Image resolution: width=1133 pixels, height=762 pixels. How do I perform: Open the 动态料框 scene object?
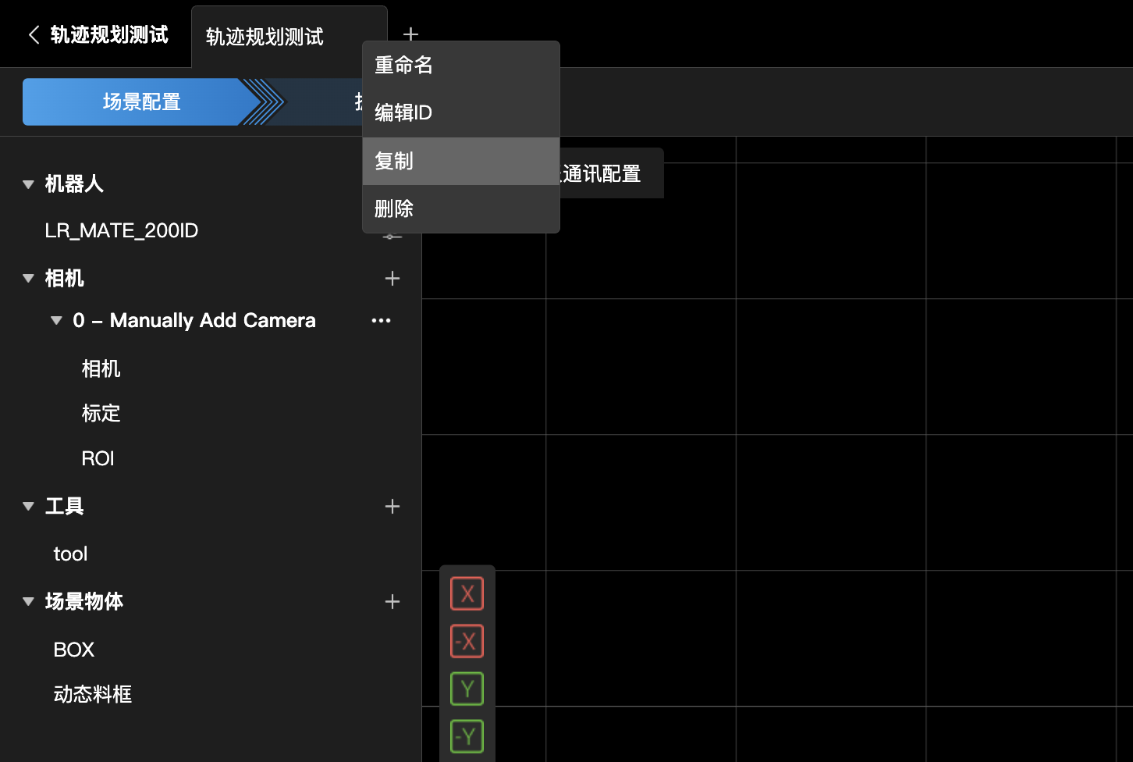pos(93,695)
